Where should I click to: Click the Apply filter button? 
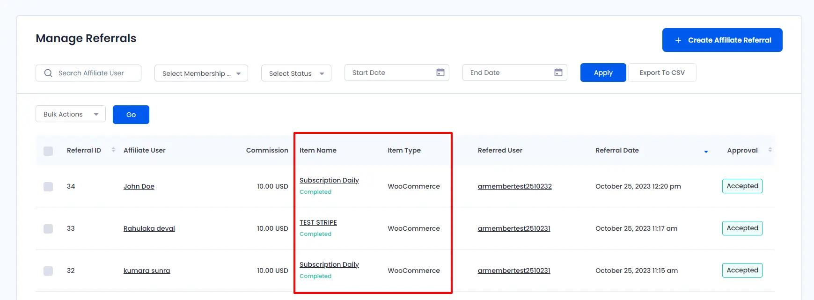603,73
